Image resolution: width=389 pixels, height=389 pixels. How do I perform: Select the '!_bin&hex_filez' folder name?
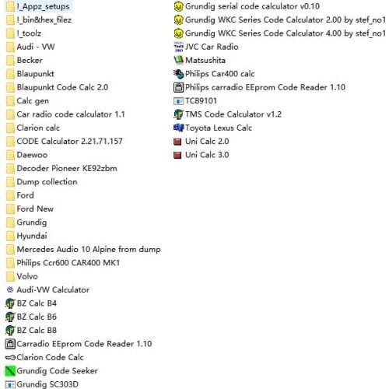tap(44, 20)
